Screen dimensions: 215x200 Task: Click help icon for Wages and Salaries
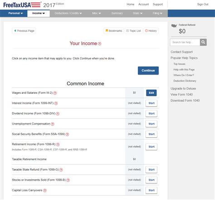(55, 93)
